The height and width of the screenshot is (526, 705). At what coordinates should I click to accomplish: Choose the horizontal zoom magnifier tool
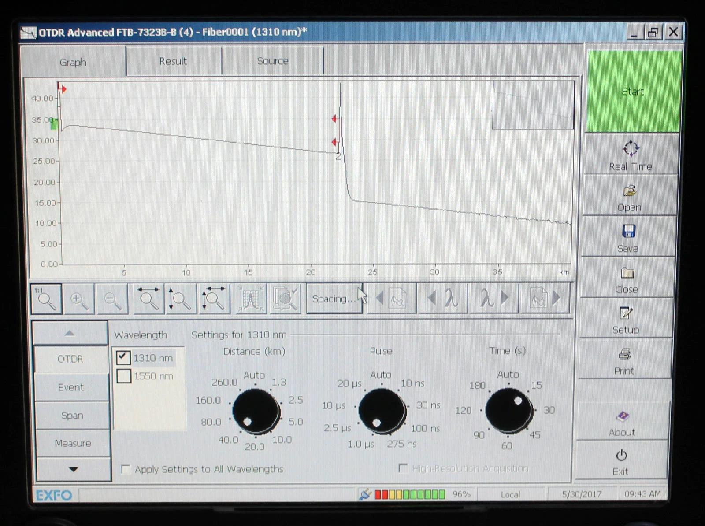pos(148,299)
